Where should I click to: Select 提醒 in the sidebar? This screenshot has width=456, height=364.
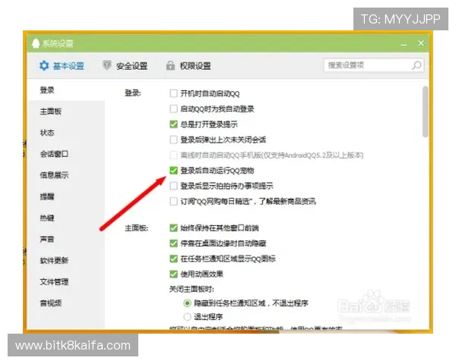(47, 196)
